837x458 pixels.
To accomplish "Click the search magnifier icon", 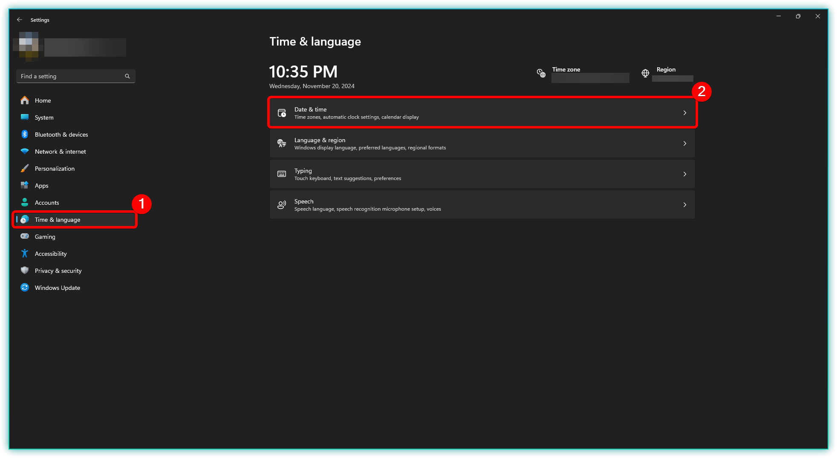I will click(x=127, y=76).
